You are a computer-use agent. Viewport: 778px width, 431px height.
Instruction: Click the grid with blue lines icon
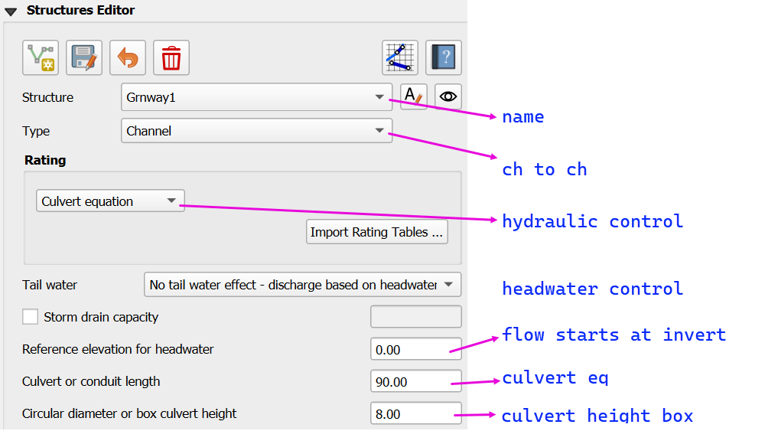[x=400, y=58]
